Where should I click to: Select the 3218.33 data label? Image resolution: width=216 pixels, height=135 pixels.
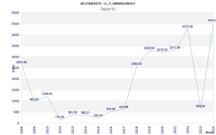(162, 50)
